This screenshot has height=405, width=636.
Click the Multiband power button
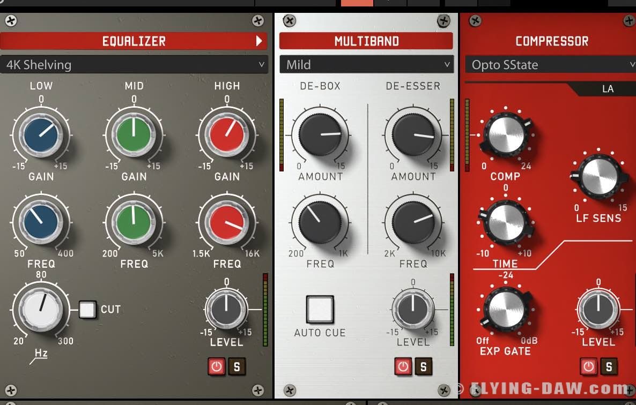coord(403,366)
